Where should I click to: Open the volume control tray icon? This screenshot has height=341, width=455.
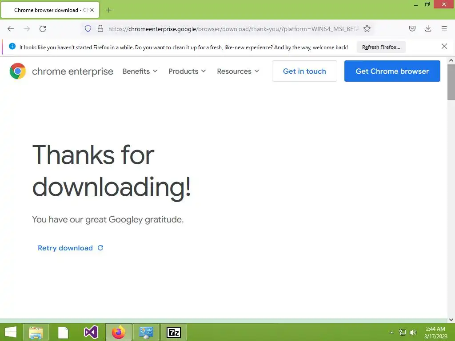point(413,333)
